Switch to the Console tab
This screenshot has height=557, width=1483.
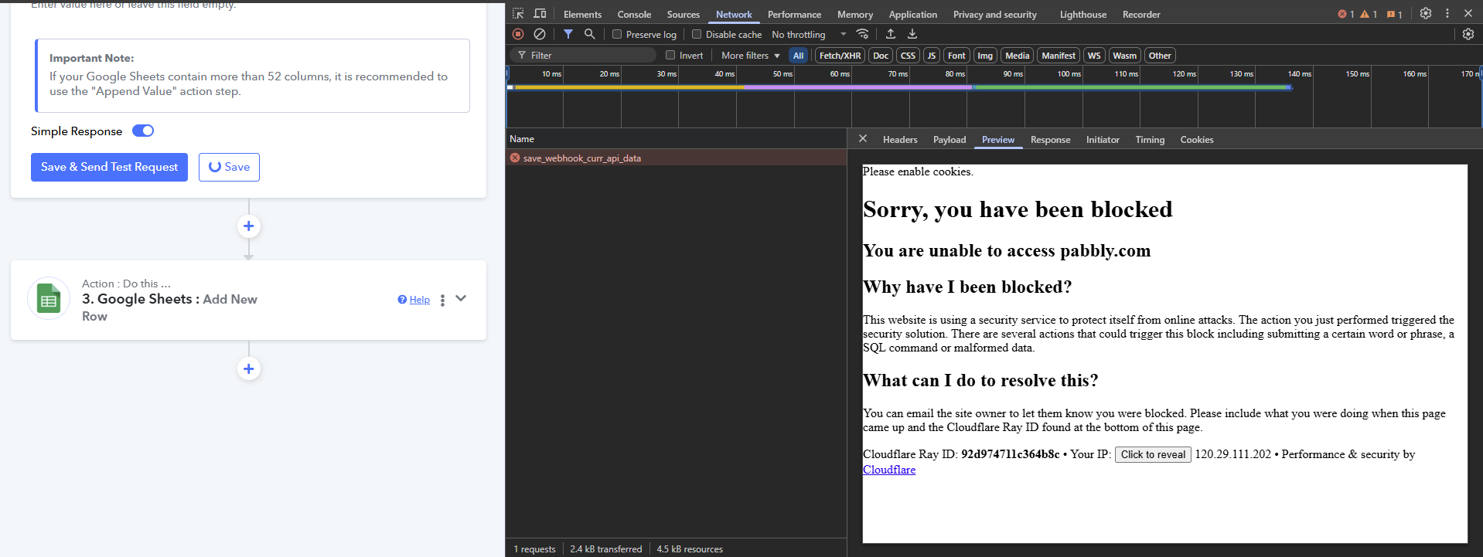[x=634, y=15]
